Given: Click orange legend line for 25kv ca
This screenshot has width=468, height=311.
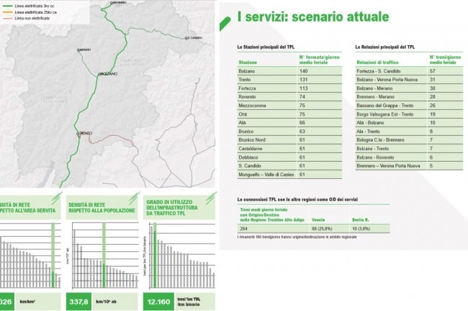Looking at the screenshot, I should click(7, 12).
